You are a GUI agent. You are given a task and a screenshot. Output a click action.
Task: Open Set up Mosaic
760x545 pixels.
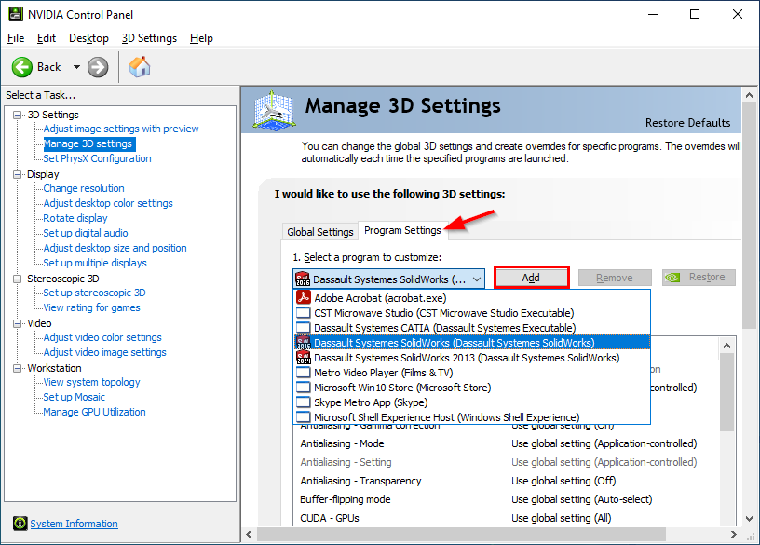coord(75,397)
